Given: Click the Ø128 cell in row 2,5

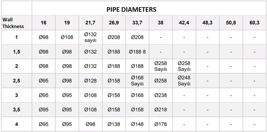Looking at the screenshot, I should click(90, 81).
